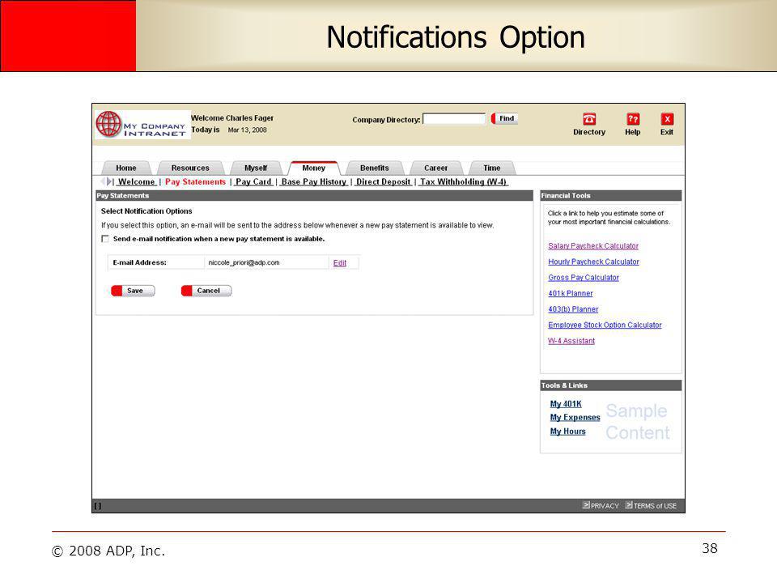Screen dimensions: 777x583
Task: Open Help question mark icon
Action: (x=633, y=119)
